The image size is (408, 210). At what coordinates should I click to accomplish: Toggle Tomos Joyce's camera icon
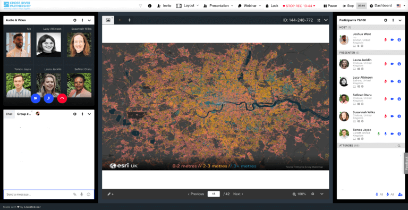(x=393, y=133)
